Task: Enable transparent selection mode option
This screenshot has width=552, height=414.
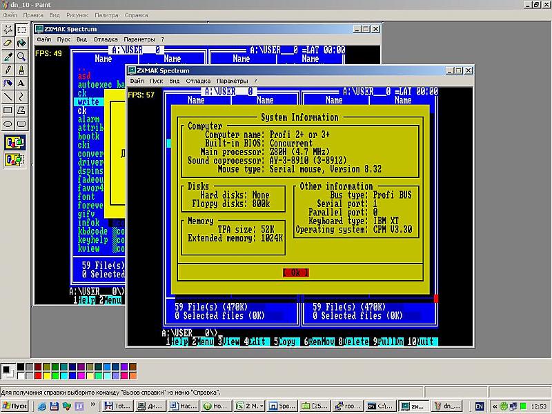Action: click(x=14, y=159)
